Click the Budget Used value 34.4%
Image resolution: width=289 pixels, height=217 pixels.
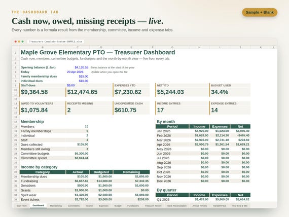tap(220, 92)
